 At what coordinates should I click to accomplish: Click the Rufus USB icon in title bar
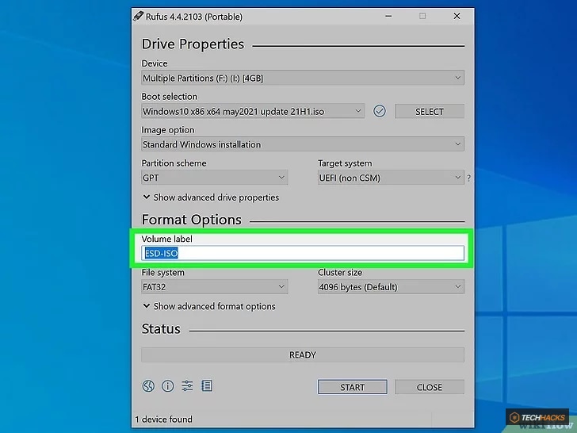point(139,16)
